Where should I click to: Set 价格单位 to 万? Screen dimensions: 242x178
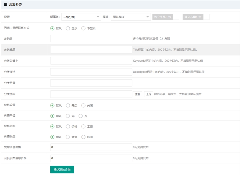81,116
